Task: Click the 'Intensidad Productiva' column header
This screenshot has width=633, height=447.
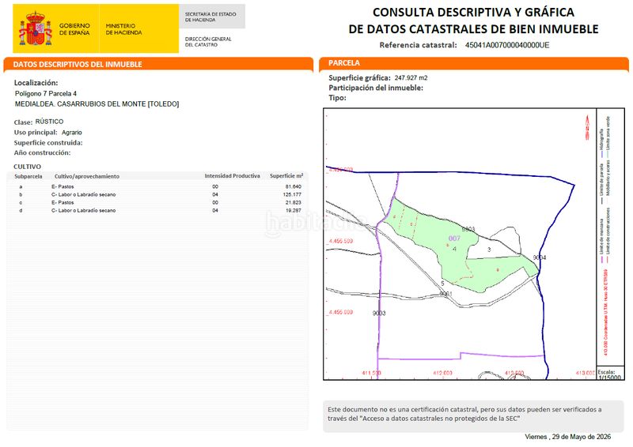Action: 232,176
